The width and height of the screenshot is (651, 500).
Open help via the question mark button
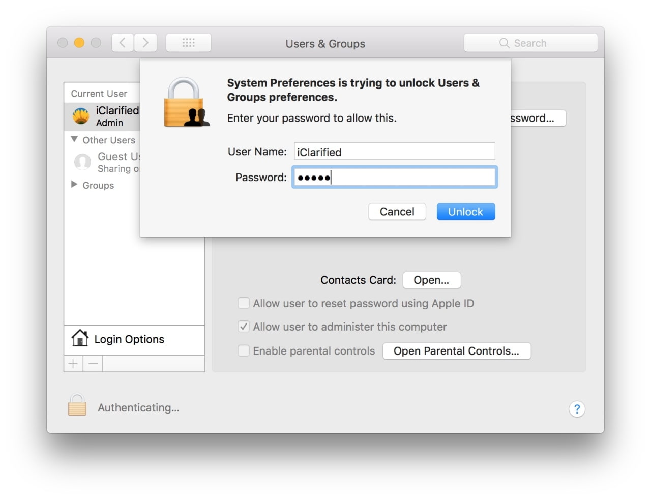point(577,409)
